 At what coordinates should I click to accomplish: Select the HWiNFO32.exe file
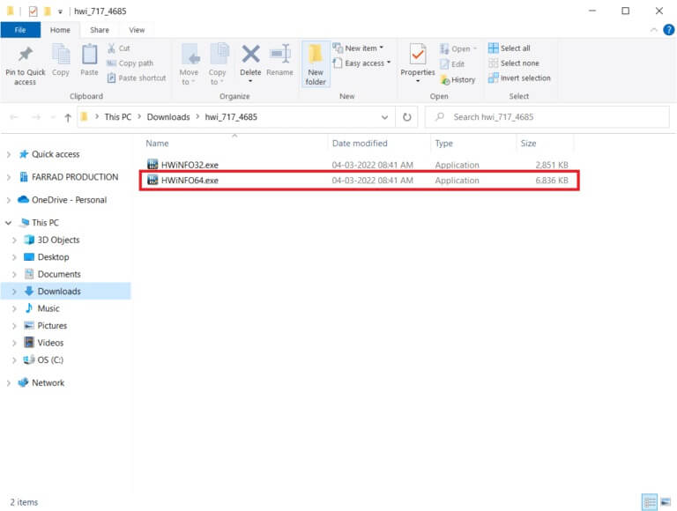click(x=358, y=165)
